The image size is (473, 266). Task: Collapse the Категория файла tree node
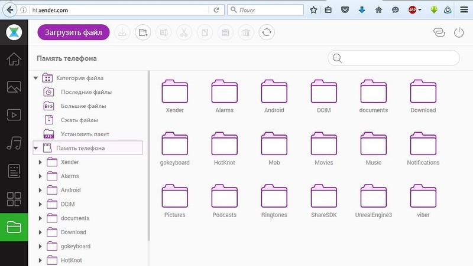(35, 78)
